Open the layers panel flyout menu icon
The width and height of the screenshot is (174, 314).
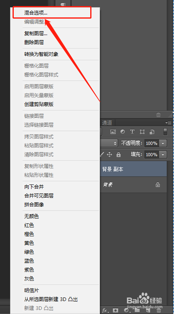[x=168, y=123]
